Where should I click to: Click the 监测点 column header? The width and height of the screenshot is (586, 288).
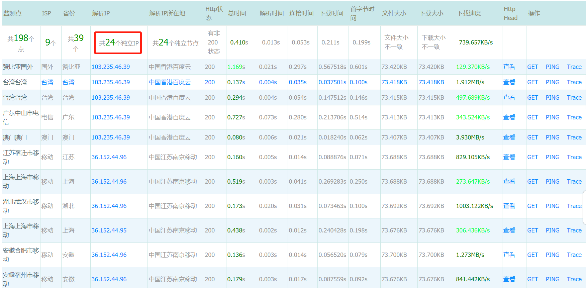tap(13, 13)
